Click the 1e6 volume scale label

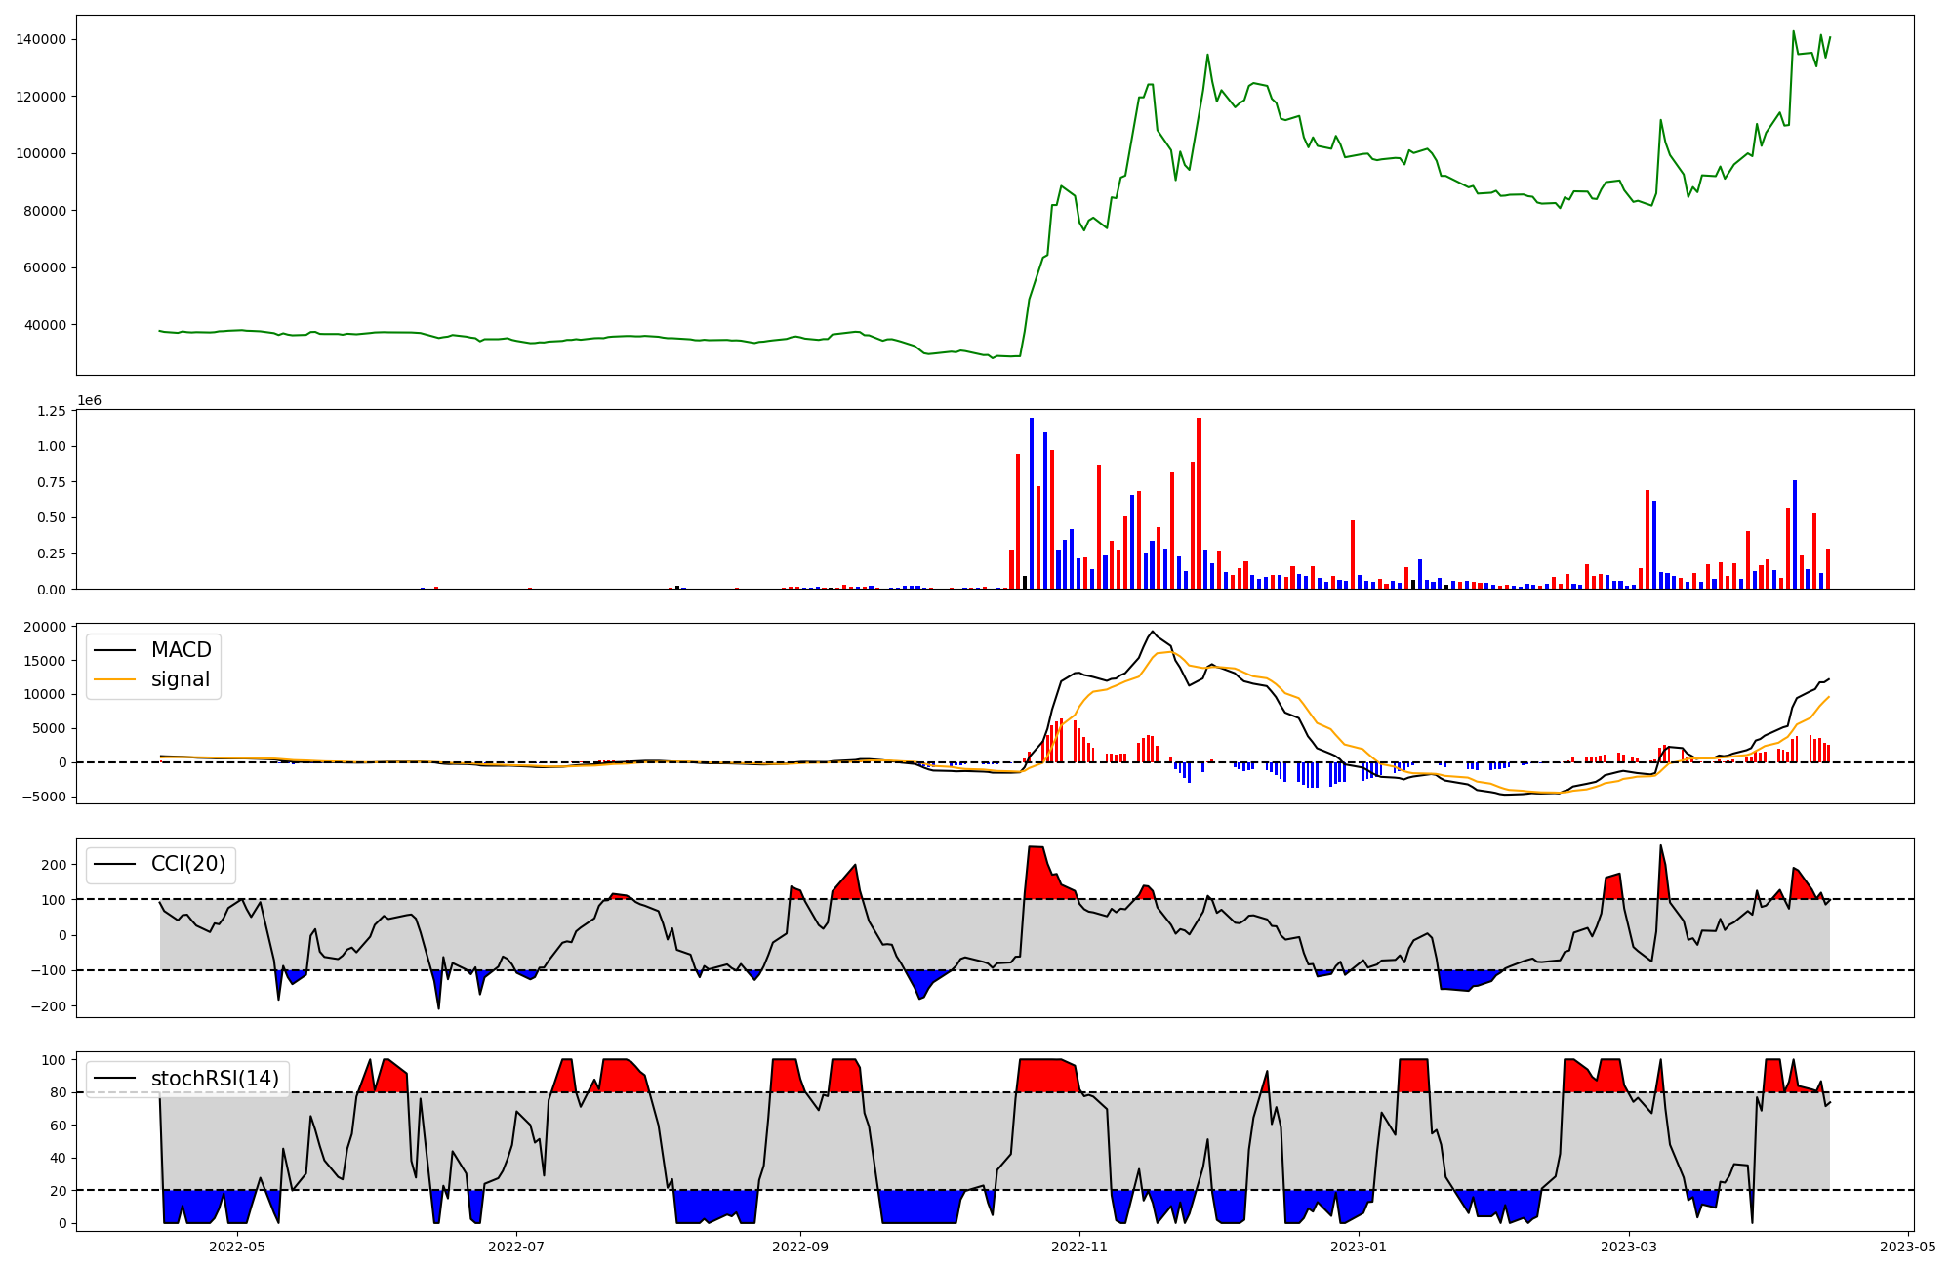[x=89, y=401]
